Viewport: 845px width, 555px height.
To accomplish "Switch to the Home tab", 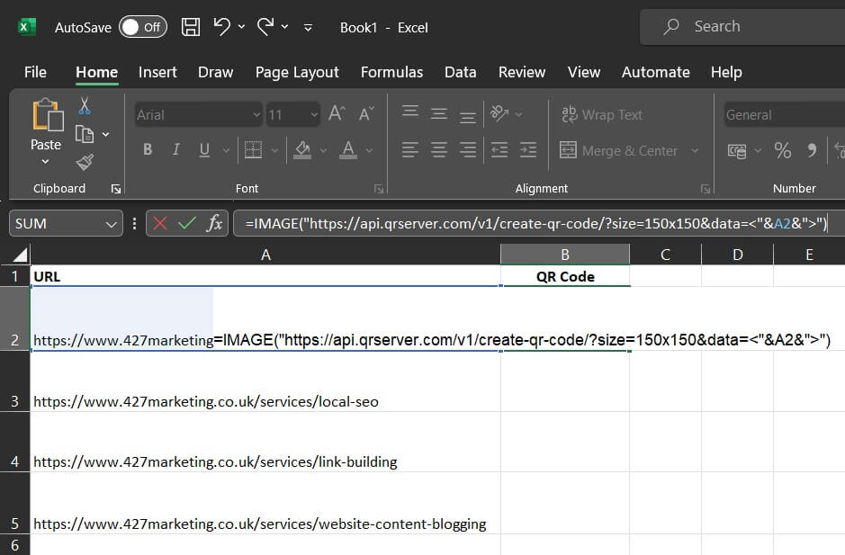I will [97, 72].
